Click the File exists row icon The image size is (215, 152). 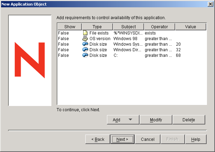coord(85,33)
